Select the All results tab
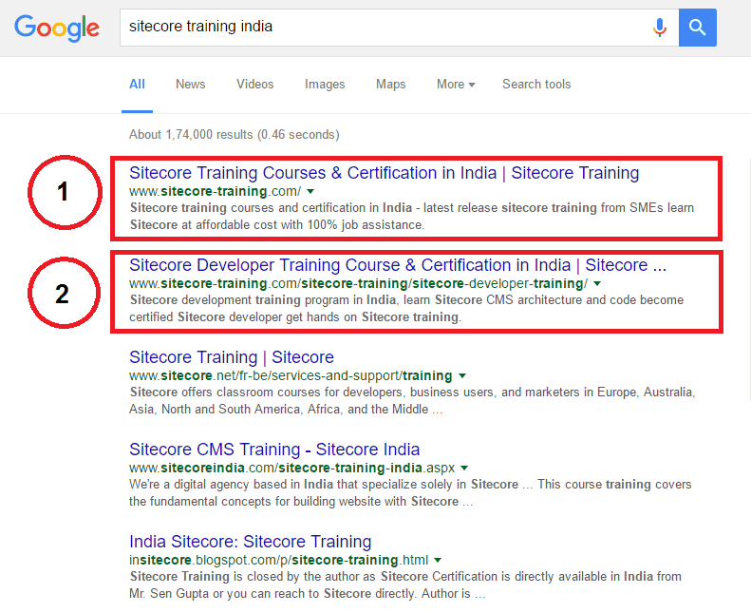The height and width of the screenshot is (613, 751). click(x=137, y=85)
